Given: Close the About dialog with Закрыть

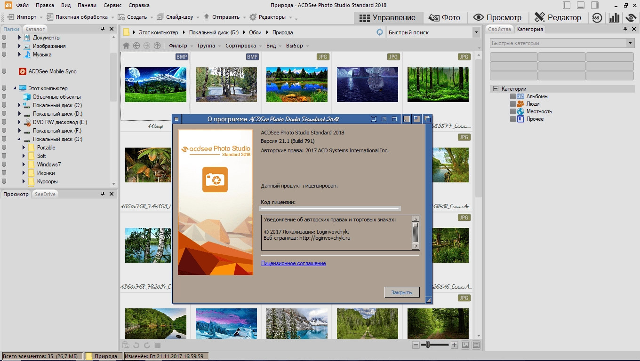Looking at the screenshot, I should coord(401,292).
